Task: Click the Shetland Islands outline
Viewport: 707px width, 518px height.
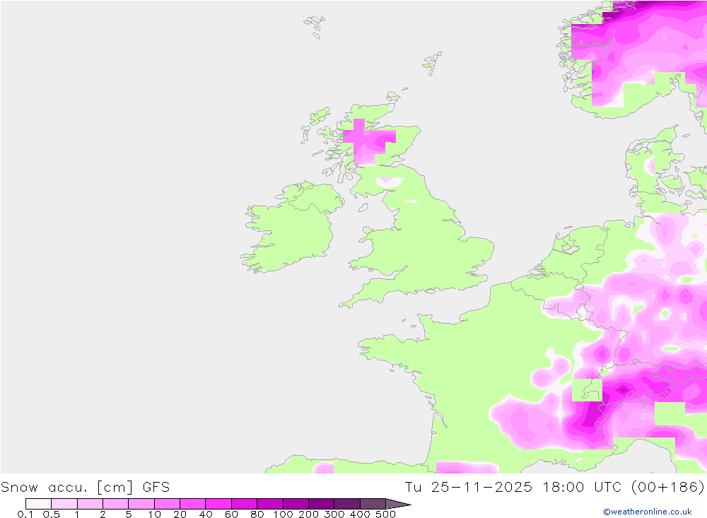Action: pyautogui.click(x=432, y=63)
